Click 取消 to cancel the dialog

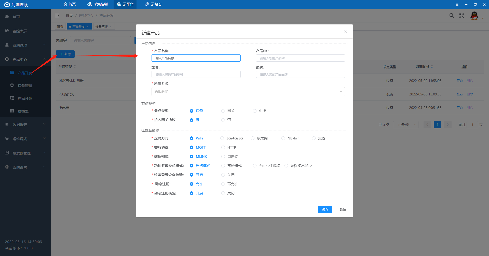[x=343, y=210]
